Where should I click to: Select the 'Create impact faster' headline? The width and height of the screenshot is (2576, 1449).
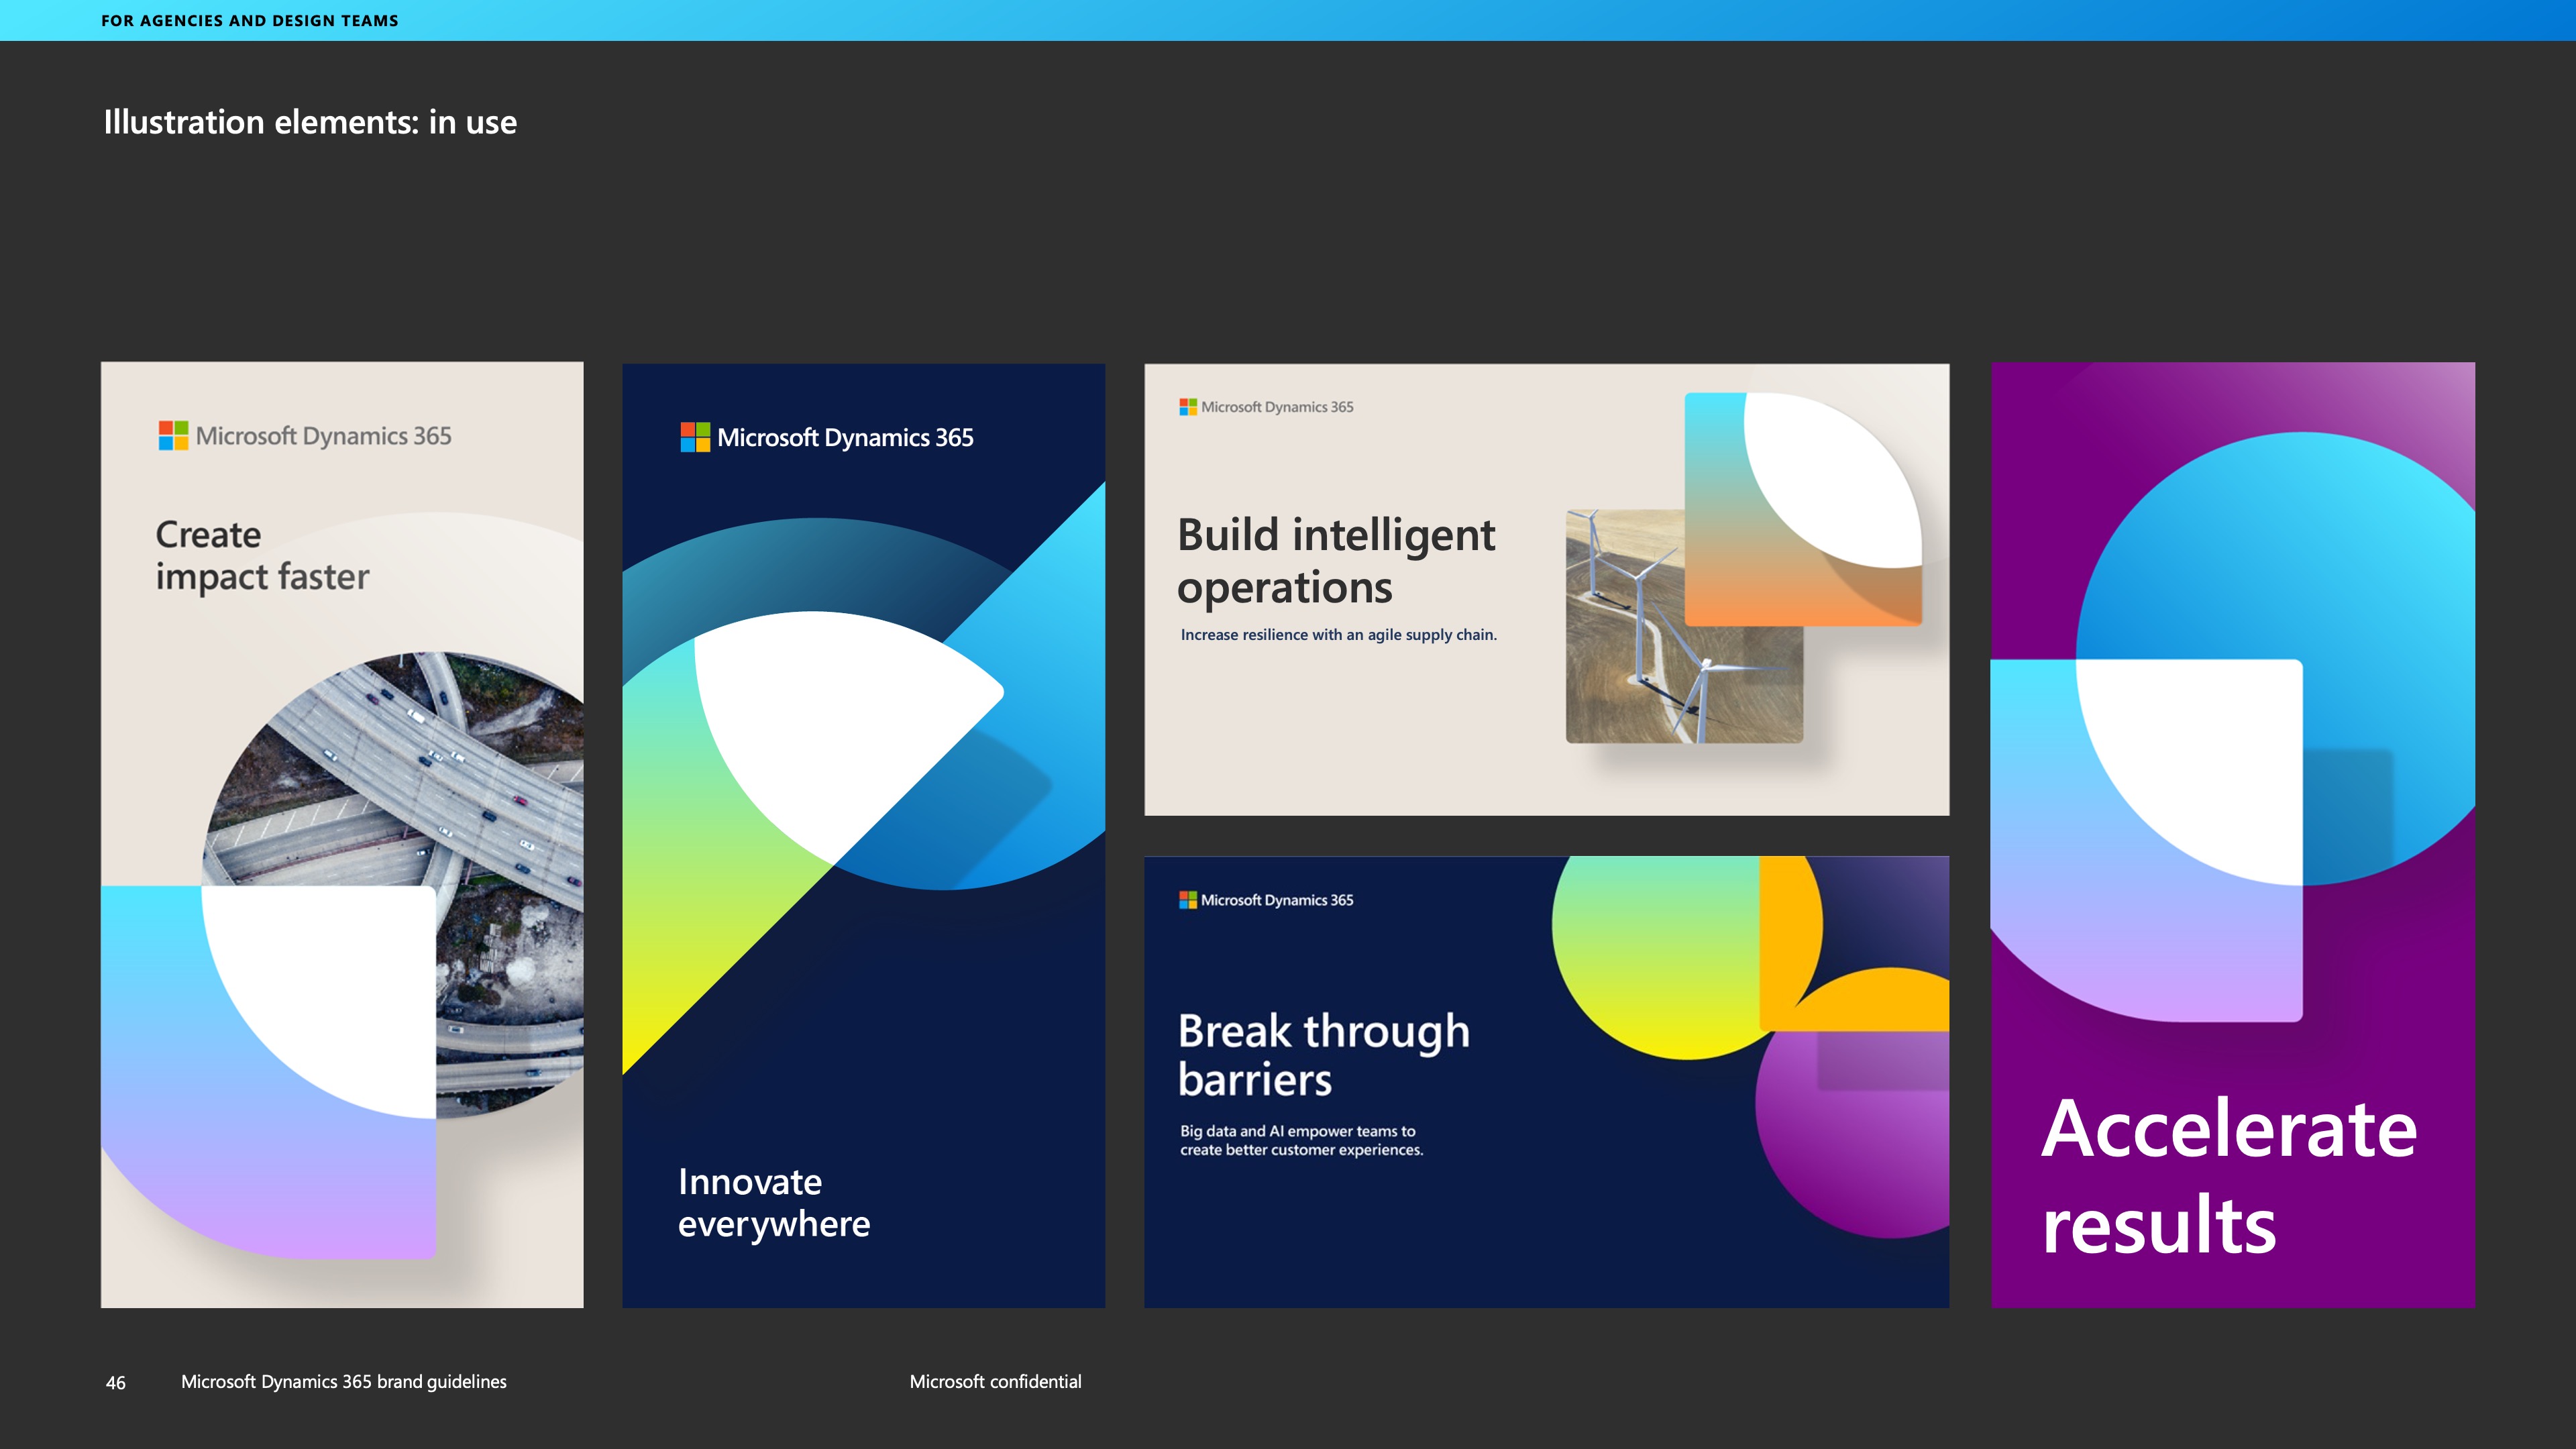(x=262, y=556)
